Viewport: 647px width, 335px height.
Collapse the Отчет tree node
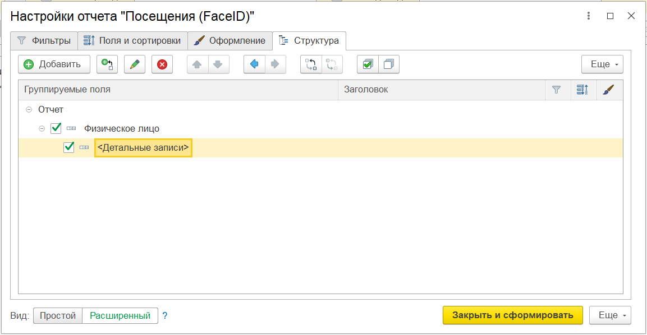(29, 110)
